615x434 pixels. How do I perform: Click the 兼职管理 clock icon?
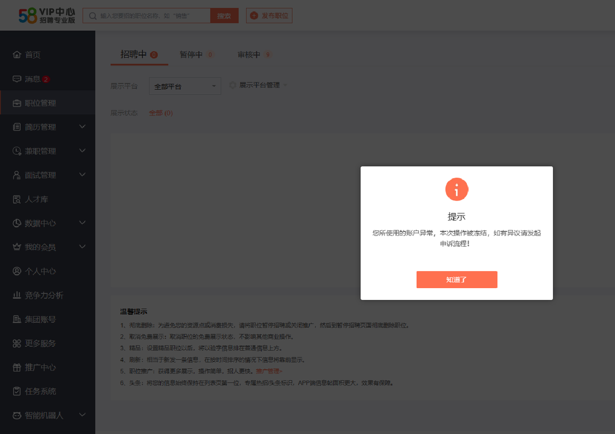click(x=17, y=151)
